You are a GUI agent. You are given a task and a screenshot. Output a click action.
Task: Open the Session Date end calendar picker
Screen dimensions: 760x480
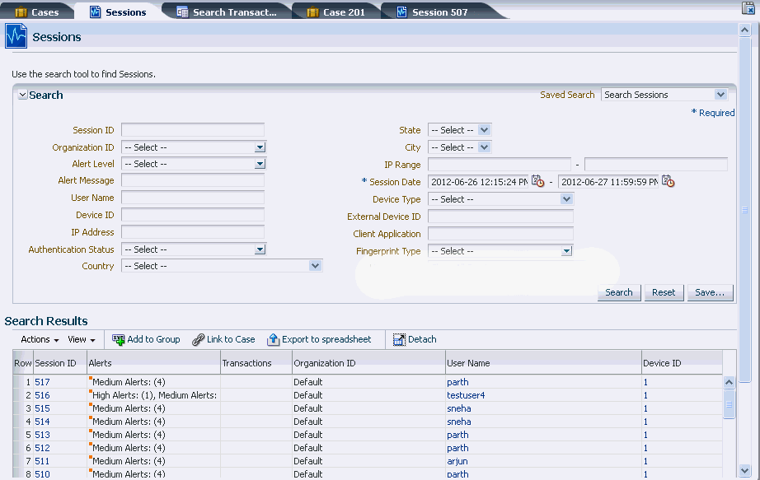pos(668,181)
